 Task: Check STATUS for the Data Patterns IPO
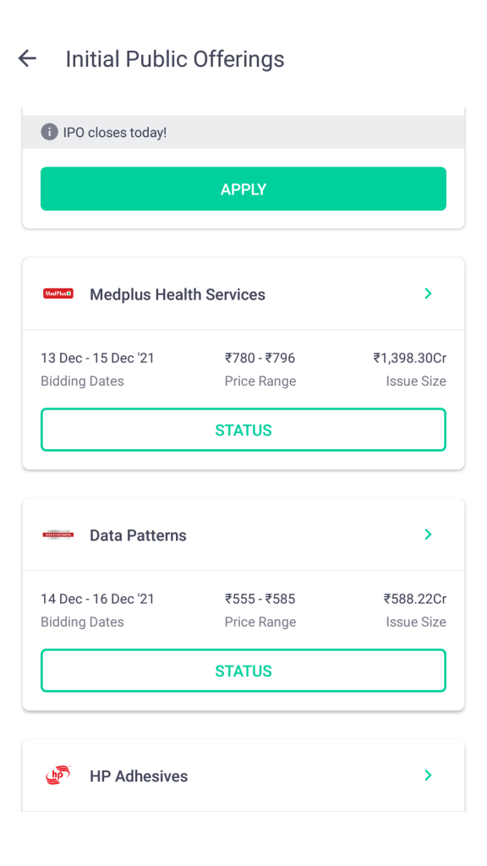tap(243, 670)
